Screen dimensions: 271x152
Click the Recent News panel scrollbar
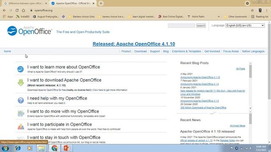coord(250,119)
